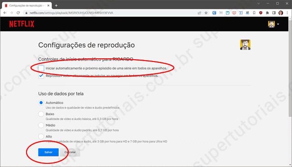
Task: Open the teal floppy disk save extension
Action: [x=228, y=13]
